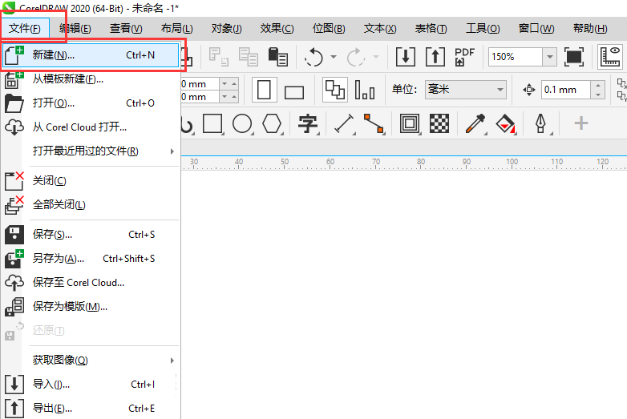Choose 从模板新建(F)... menu entry

[91, 79]
